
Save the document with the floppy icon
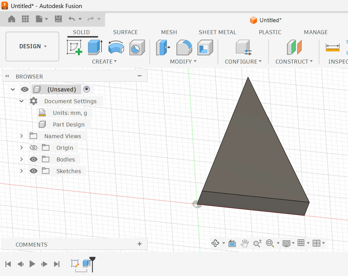58,19
